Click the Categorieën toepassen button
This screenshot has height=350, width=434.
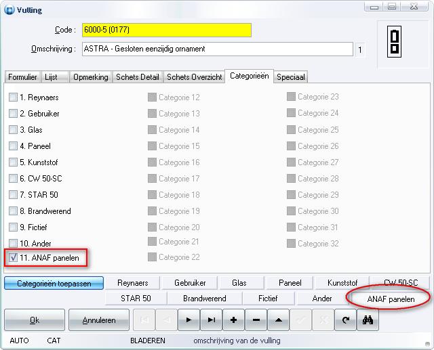(54, 283)
